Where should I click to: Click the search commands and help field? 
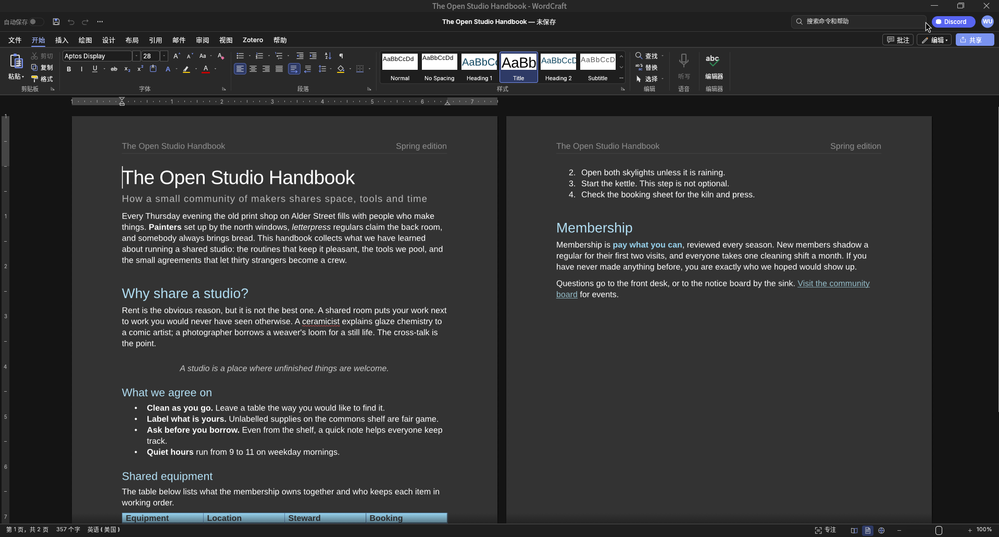[858, 21]
